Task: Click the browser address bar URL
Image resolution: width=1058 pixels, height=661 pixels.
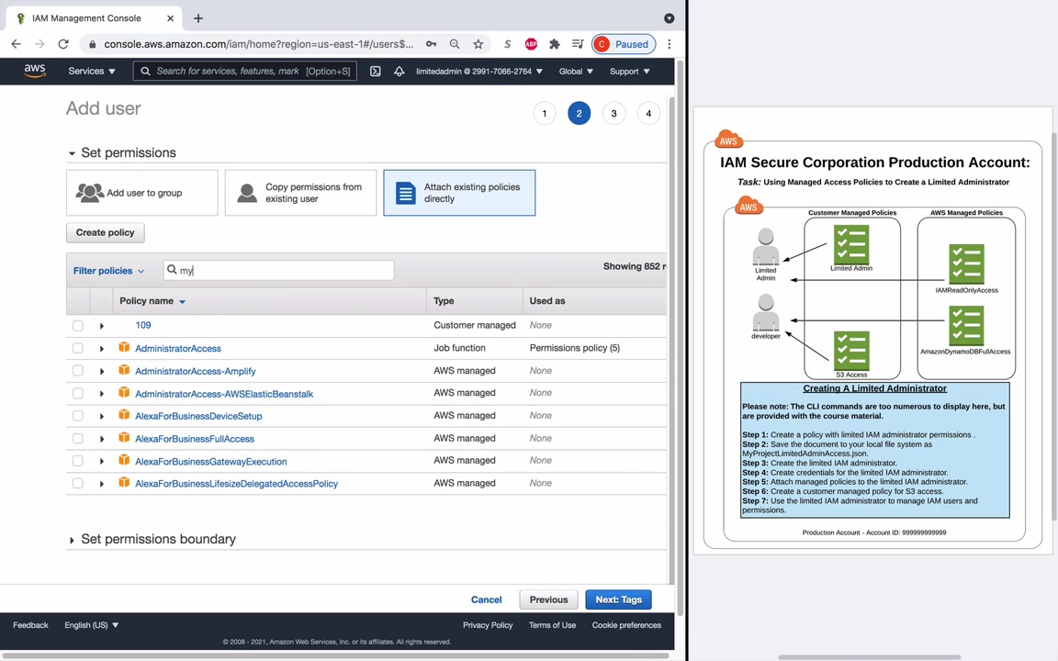Action: coord(258,44)
